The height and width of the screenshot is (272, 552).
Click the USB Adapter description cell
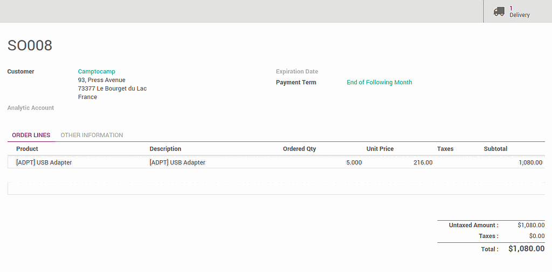point(177,162)
